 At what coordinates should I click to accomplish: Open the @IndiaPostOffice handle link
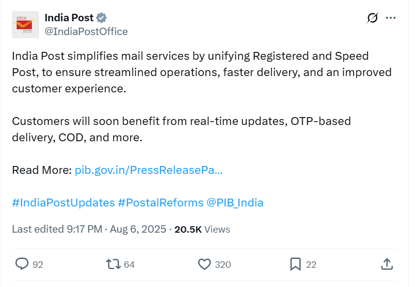pos(86,32)
